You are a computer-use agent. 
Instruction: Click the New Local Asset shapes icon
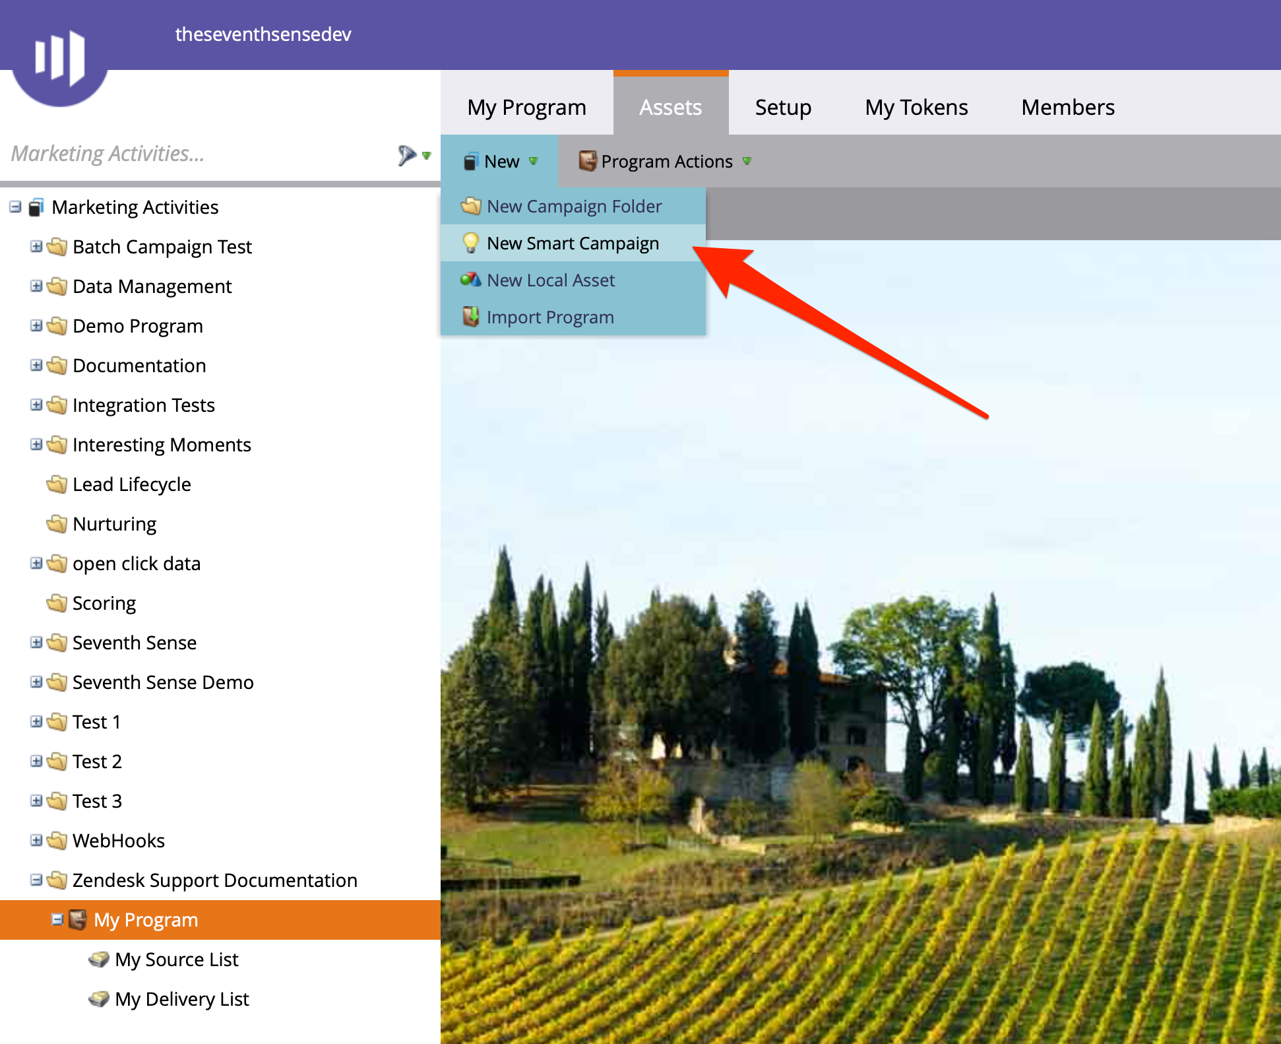[x=470, y=280]
